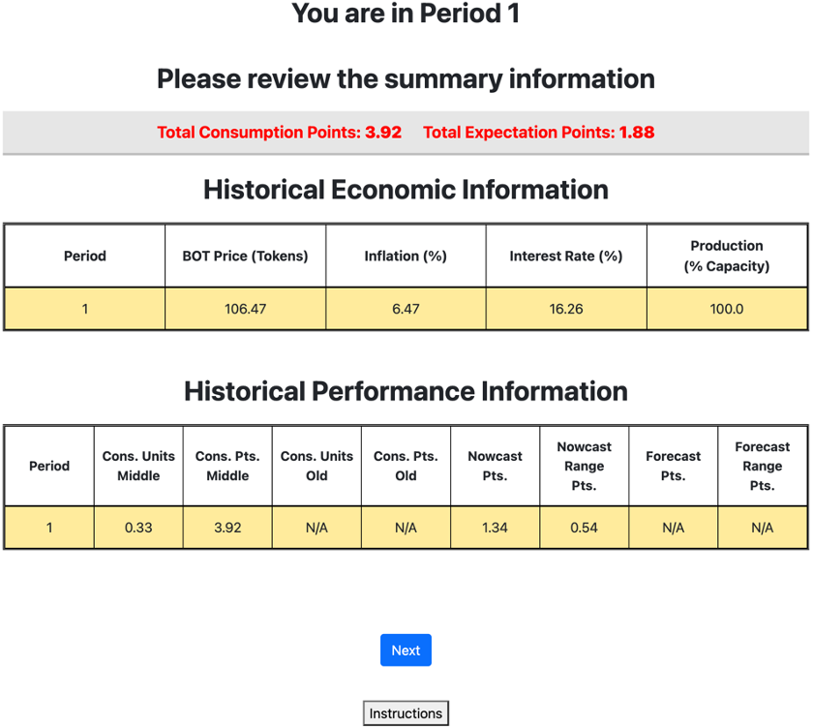Select the Production (% Capacity) header
Image resolution: width=813 pixels, height=728 pixels.
point(726,256)
